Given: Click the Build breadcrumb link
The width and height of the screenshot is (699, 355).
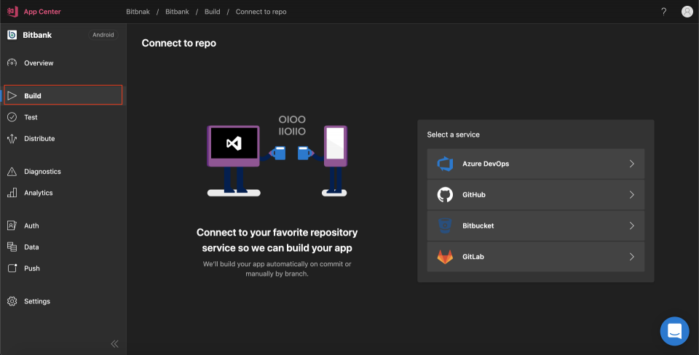Looking at the screenshot, I should point(212,12).
